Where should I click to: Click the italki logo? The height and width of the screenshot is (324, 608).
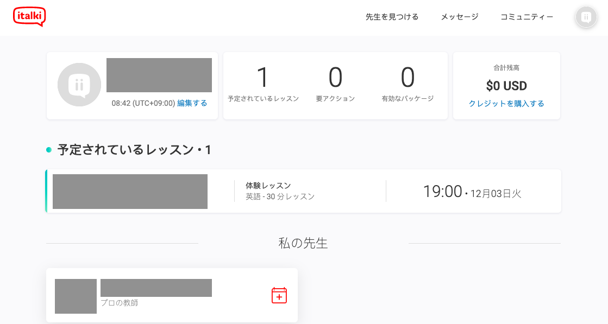(29, 16)
